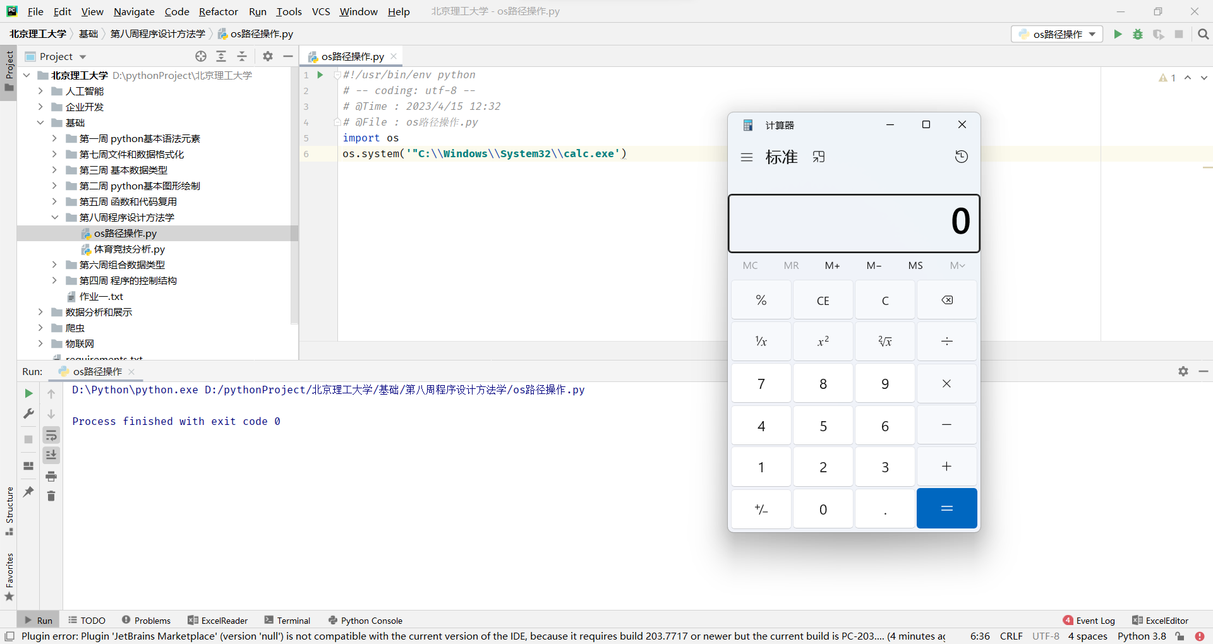1213x644 pixels.
Task: Expand all nodes in Project panel
Action: tap(221, 56)
